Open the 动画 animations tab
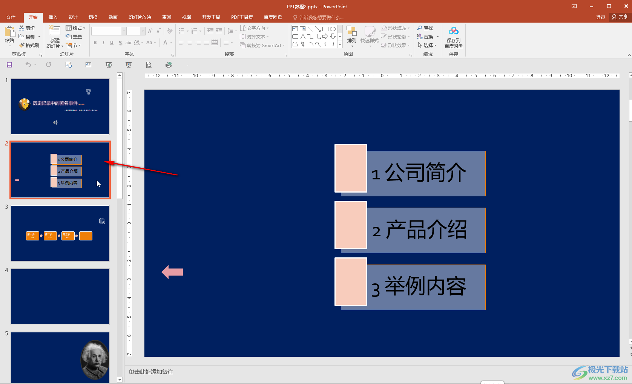The height and width of the screenshot is (384, 632). click(x=113, y=17)
